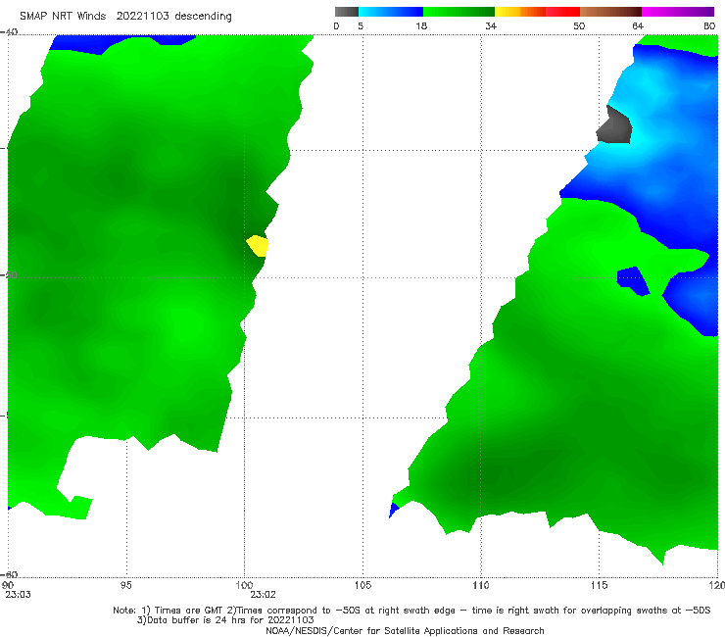The width and height of the screenshot is (725, 637).
Task: Click longitude label '105' on the axis
Action: (362, 585)
